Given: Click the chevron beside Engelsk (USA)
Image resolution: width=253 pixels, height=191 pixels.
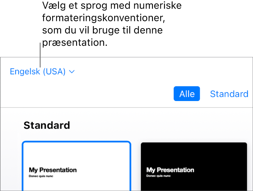Looking at the screenshot, I should pos(72,72).
